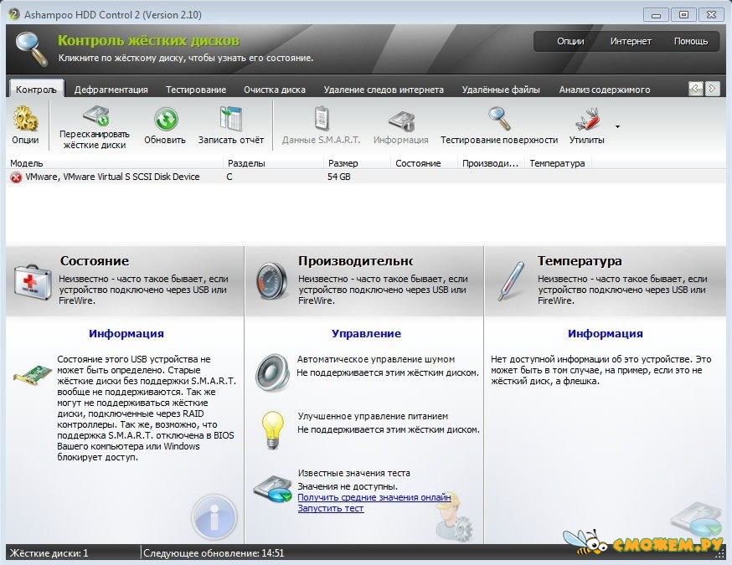Screen dimensions: 732x565
Task: Open the Опции header menu
Action: [570, 41]
